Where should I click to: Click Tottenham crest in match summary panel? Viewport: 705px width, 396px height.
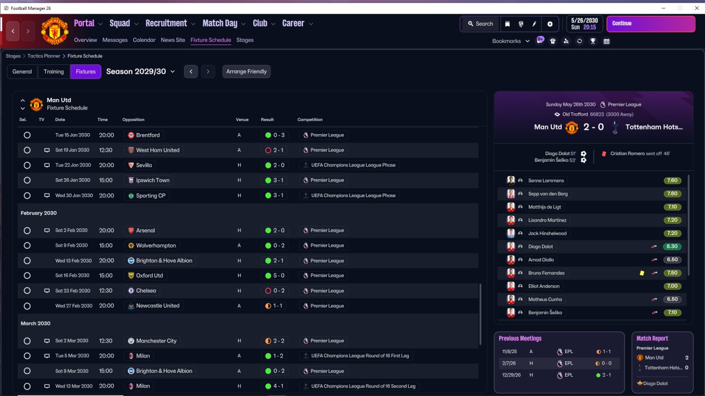(x=615, y=127)
